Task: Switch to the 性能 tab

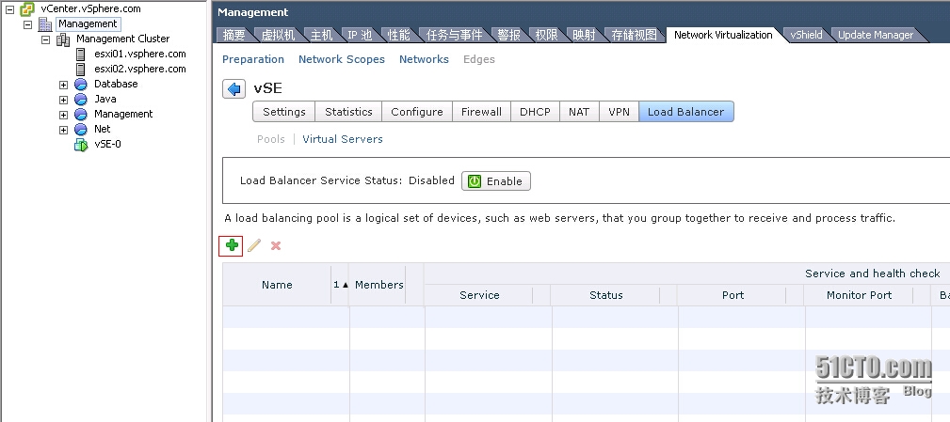Action: click(x=398, y=35)
